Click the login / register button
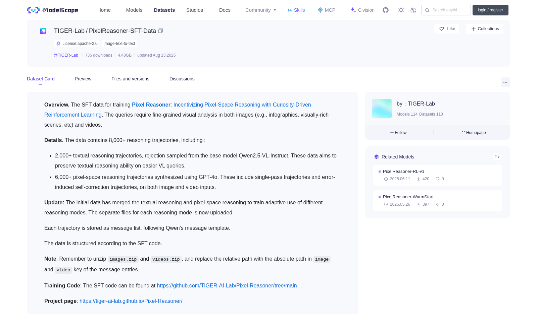Image resolution: width=537 pixels, height=335 pixels. click(490, 10)
